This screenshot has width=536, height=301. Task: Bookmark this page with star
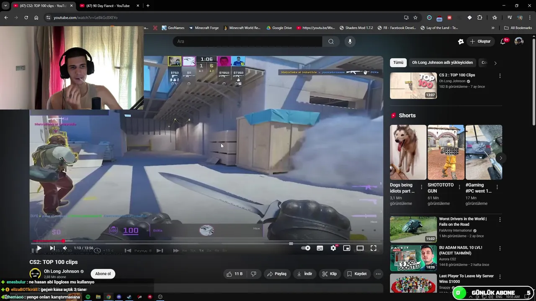pyautogui.click(x=415, y=18)
